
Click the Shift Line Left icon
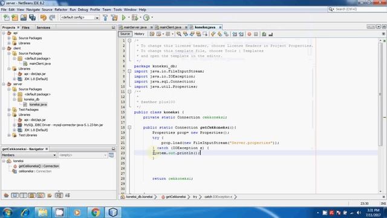pos(235,34)
